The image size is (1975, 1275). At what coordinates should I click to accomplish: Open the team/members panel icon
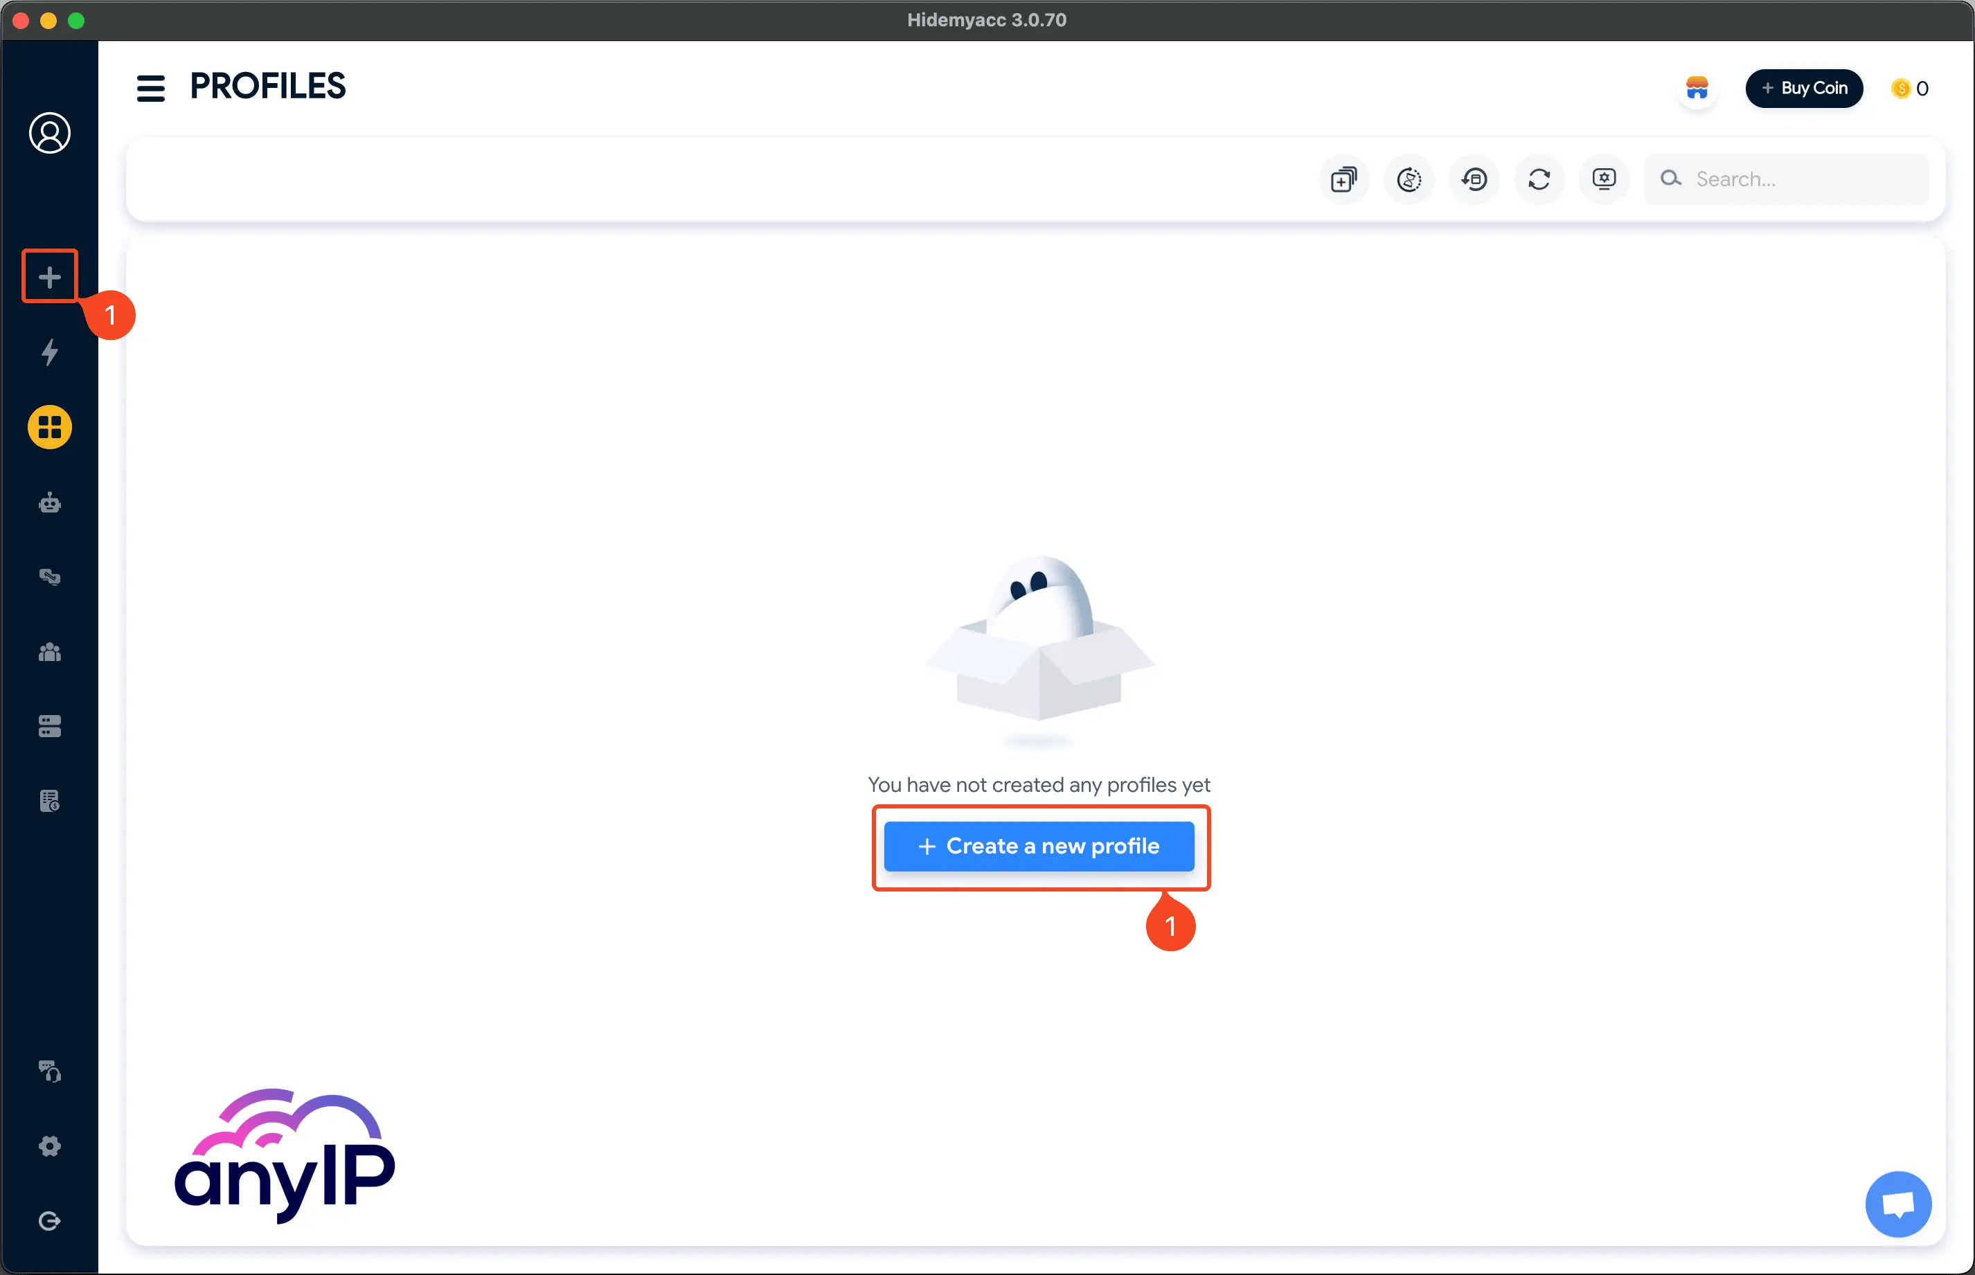point(48,652)
